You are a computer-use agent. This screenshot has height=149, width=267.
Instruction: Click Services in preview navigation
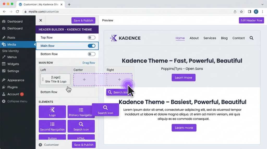pyautogui.click(x=210, y=38)
